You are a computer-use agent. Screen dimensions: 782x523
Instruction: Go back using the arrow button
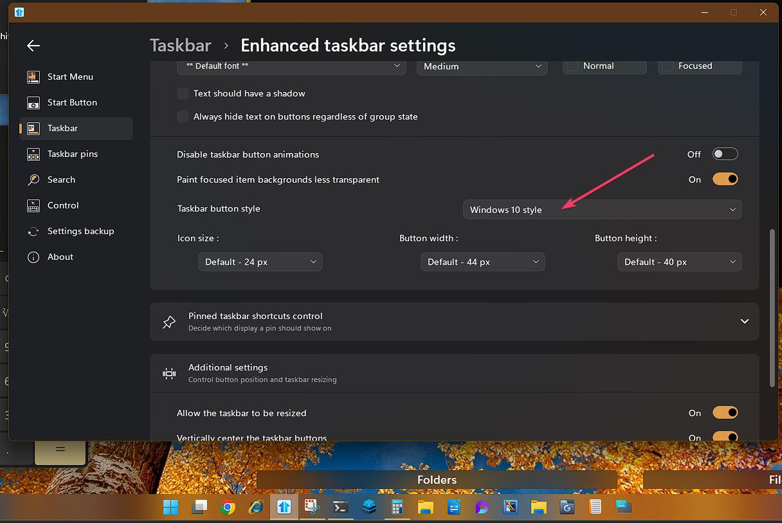tap(33, 45)
